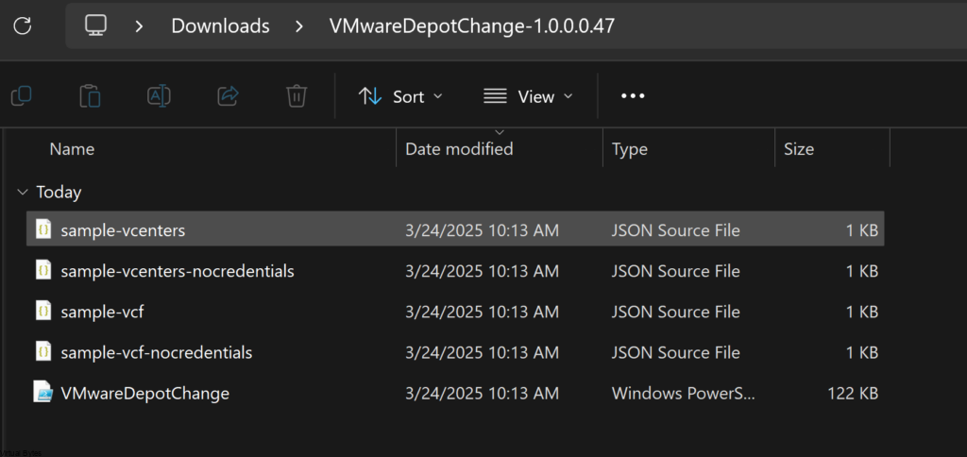Select the VMwareDepotChange script name
Image resolution: width=967 pixels, height=457 pixels.
[x=144, y=394]
